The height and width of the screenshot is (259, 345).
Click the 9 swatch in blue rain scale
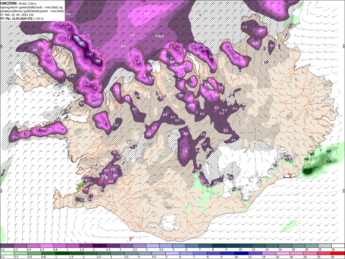point(227,253)
